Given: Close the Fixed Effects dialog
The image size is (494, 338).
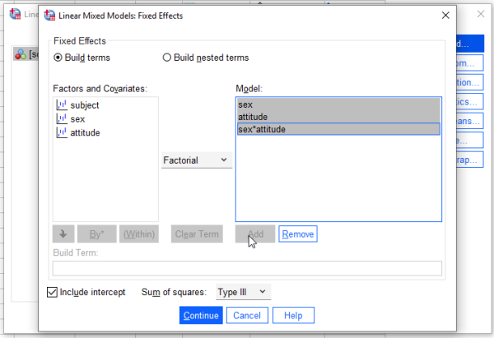Looking at the screenshot, I should pos(445,15).
